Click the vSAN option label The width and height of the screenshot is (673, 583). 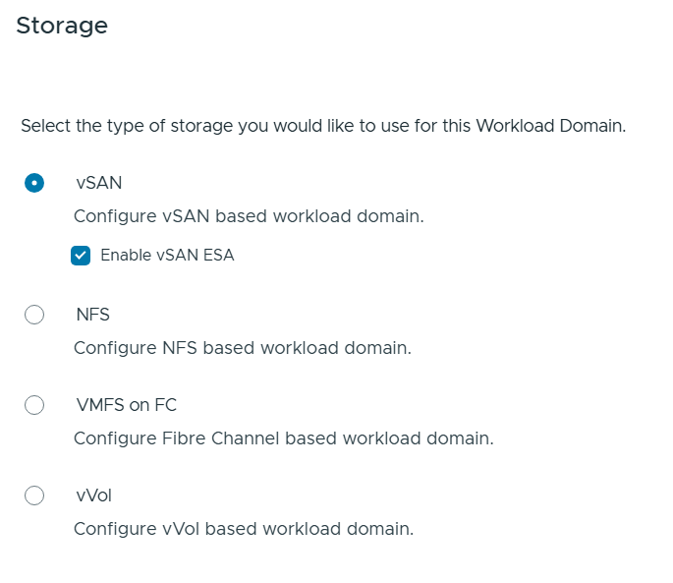98,183
